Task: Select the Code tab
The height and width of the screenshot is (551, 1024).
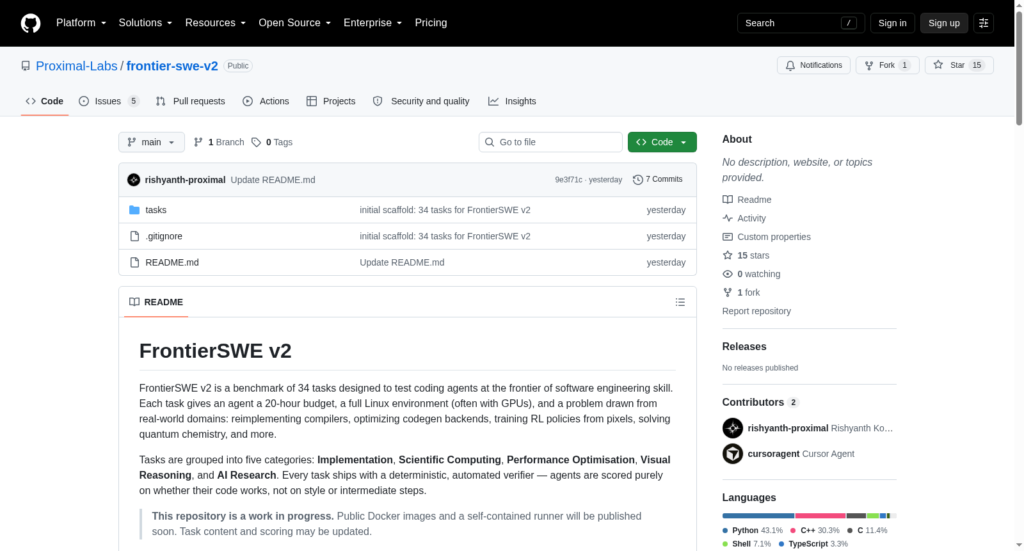Action: (x=45, y=101)
